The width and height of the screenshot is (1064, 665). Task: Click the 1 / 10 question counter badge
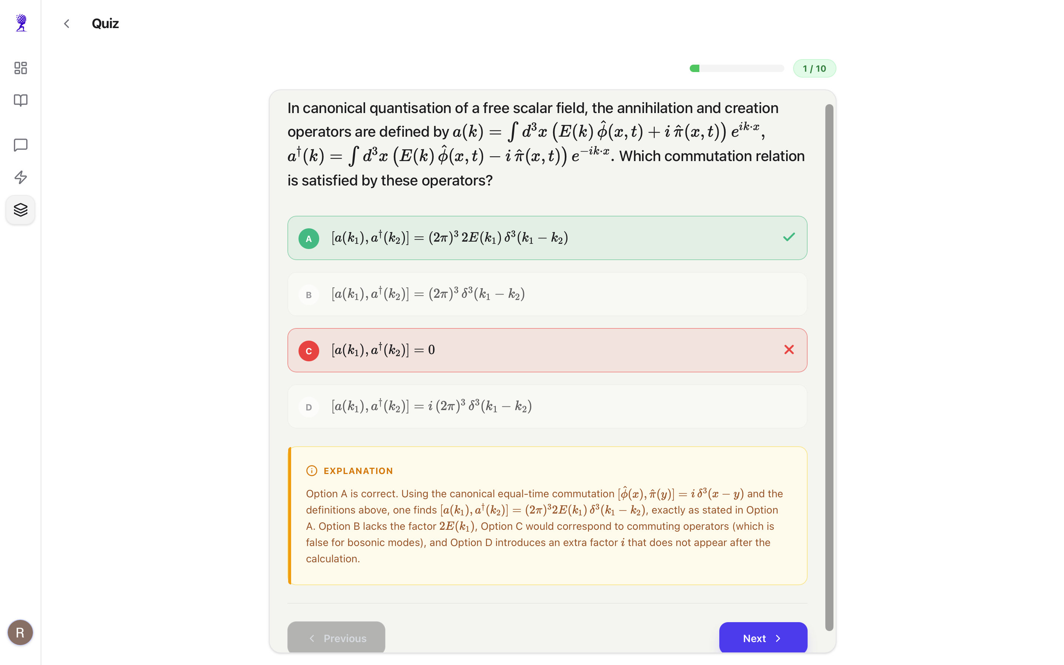point(814,68)
